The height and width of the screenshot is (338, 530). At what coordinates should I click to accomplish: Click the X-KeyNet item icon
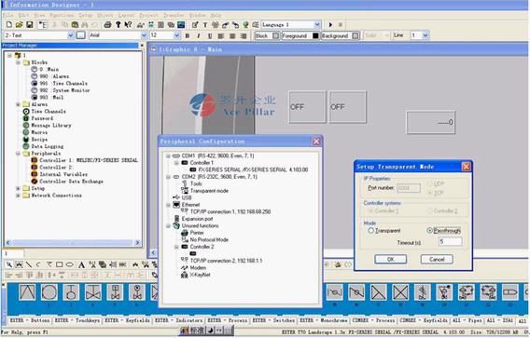pos(185,275)
